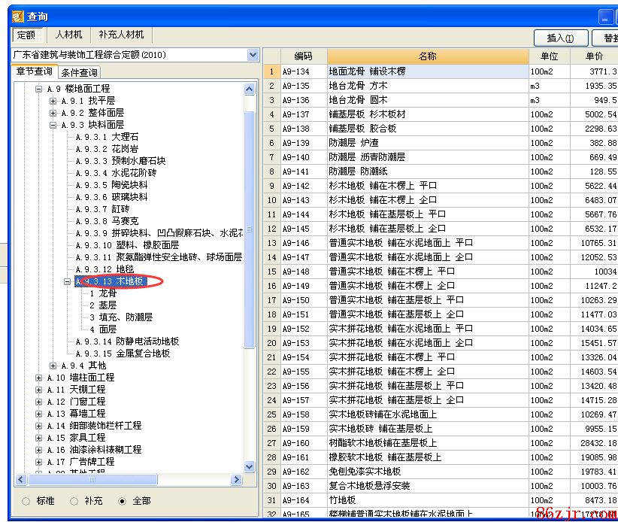Viewport: 618px width, 522px height.
Task: Collapse the A.9.3.13 木地板 node
Action: [67, 281]
